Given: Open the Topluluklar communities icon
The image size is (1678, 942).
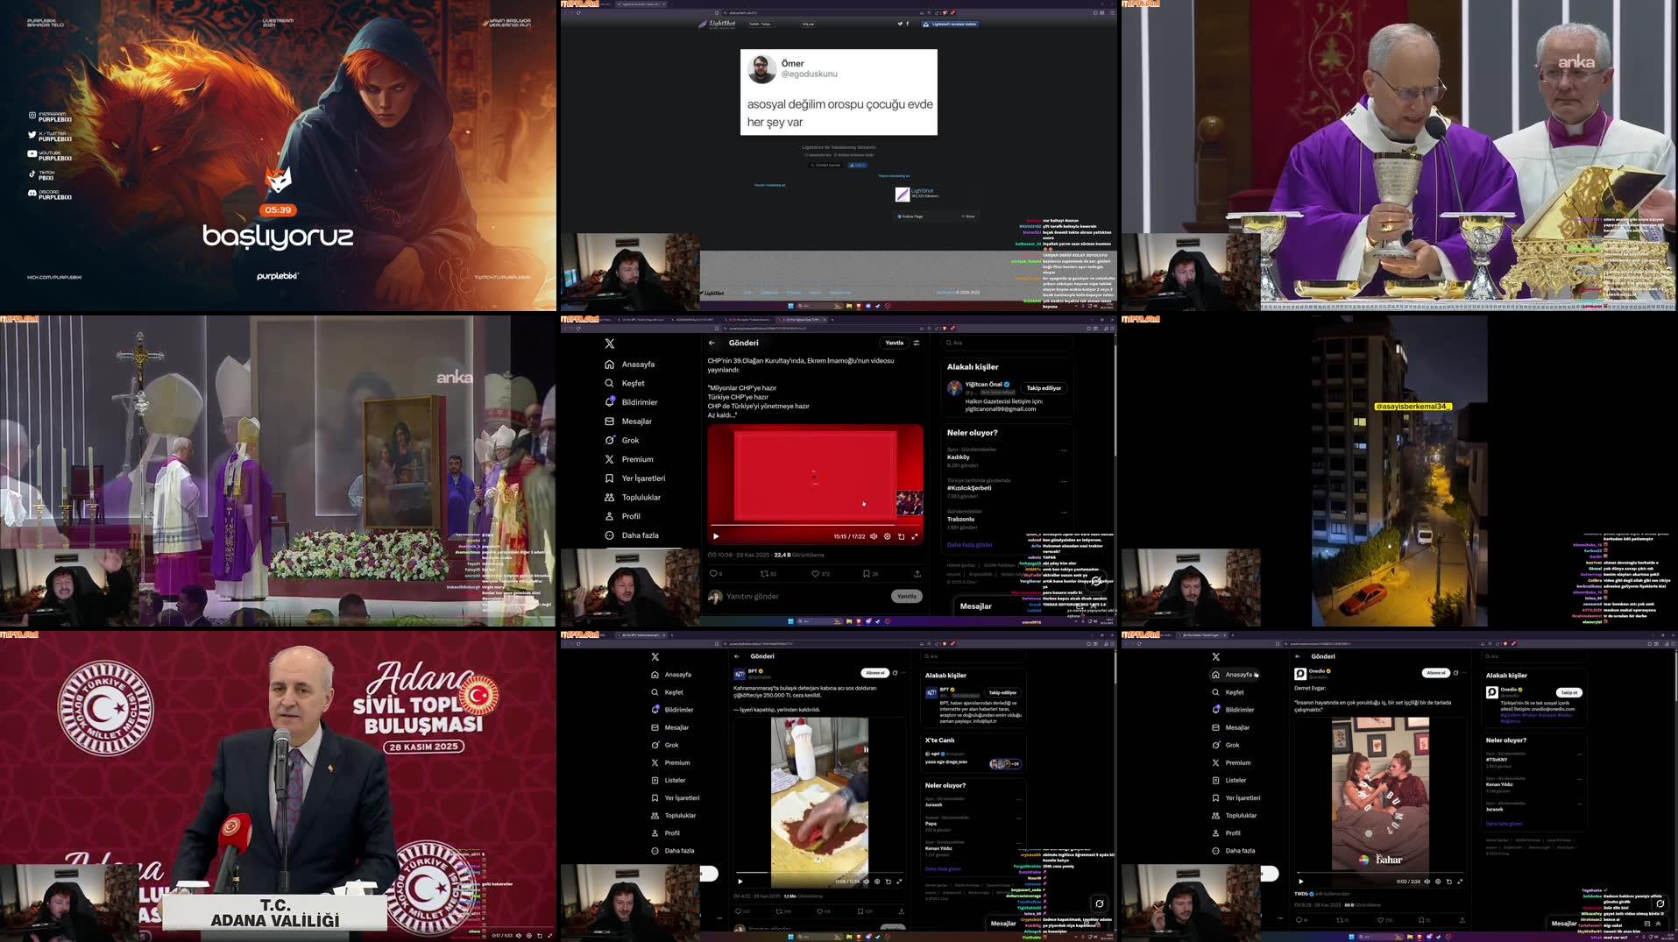Looking at the screenshot, I should click(x=610, y=497).
